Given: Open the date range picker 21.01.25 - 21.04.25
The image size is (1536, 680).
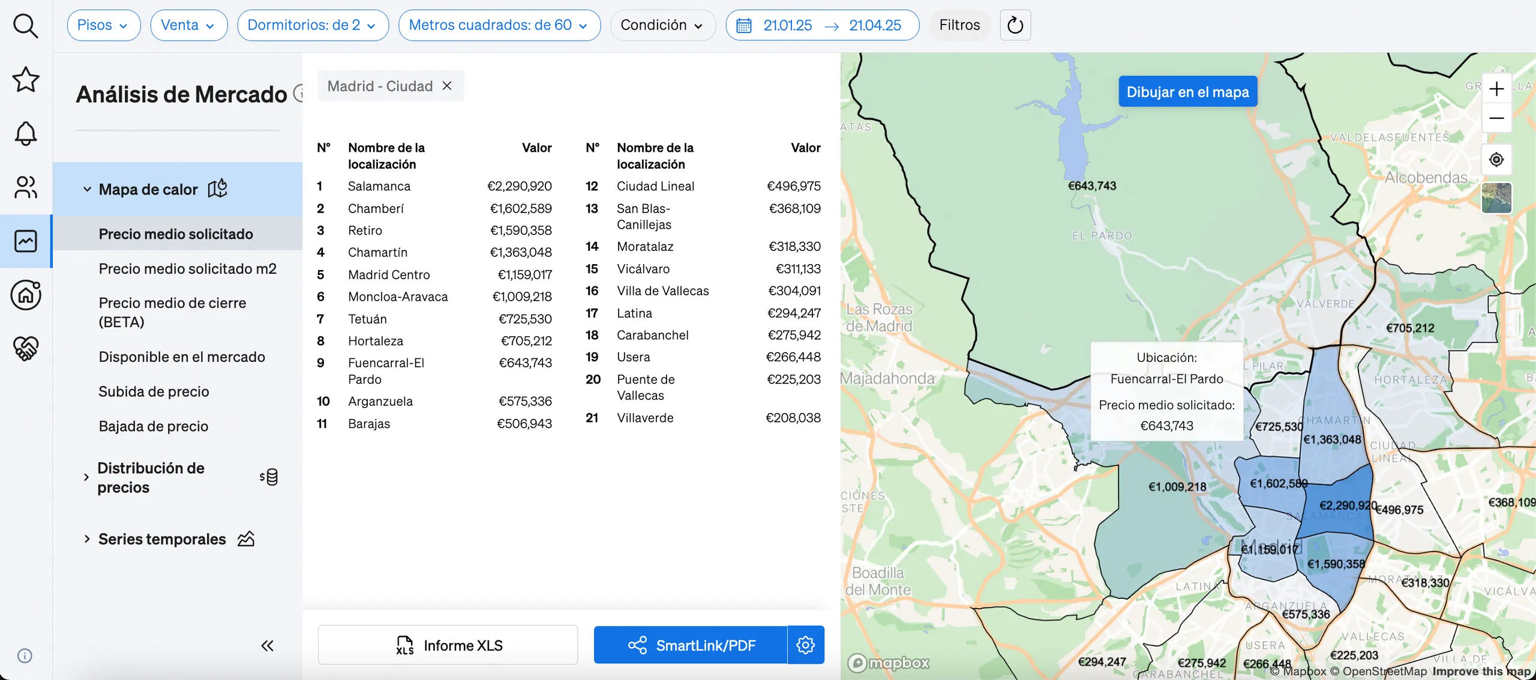Looking at the screenshot, I should (x=822, y=25).
